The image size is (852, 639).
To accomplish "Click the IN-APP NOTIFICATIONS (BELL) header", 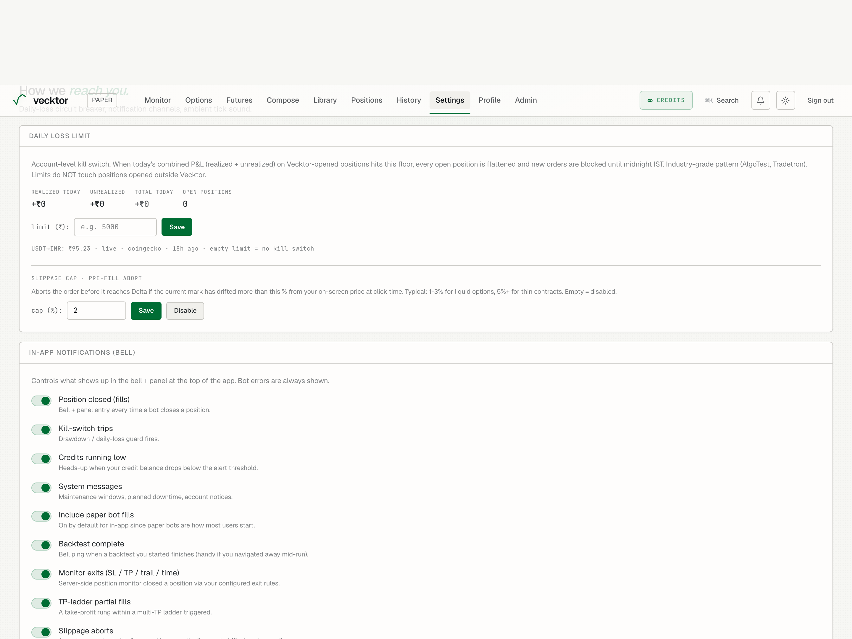I will point(82,352).
